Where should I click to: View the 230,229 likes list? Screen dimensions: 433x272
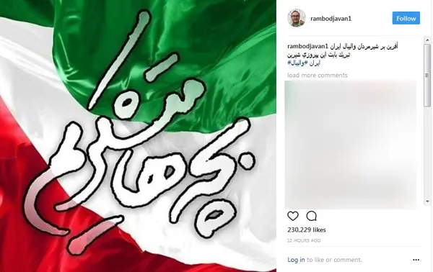(307, 230)
